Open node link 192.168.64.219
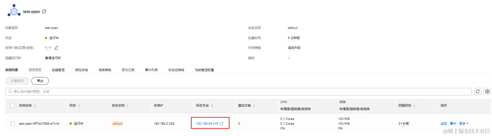492x136 pixels. [x=207, y=124]
